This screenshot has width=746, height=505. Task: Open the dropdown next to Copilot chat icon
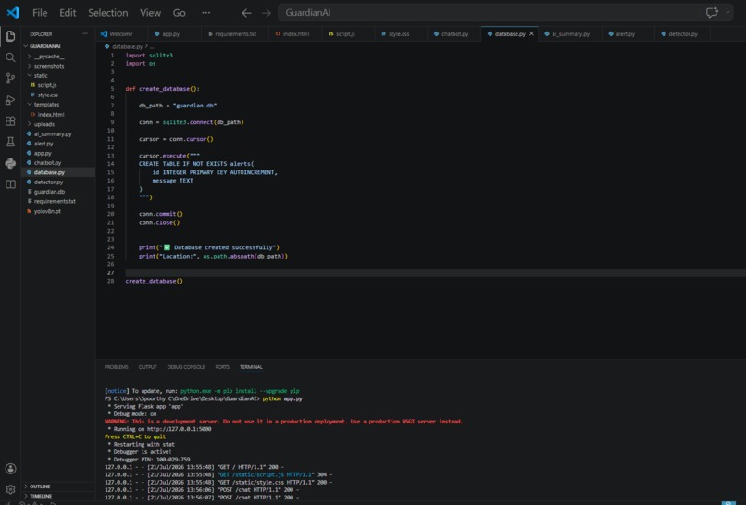click(727, 12)
